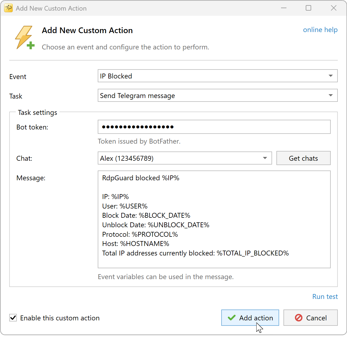Click the "IP: %IP%" message line

pyautogui.click(x=115, y=197)
